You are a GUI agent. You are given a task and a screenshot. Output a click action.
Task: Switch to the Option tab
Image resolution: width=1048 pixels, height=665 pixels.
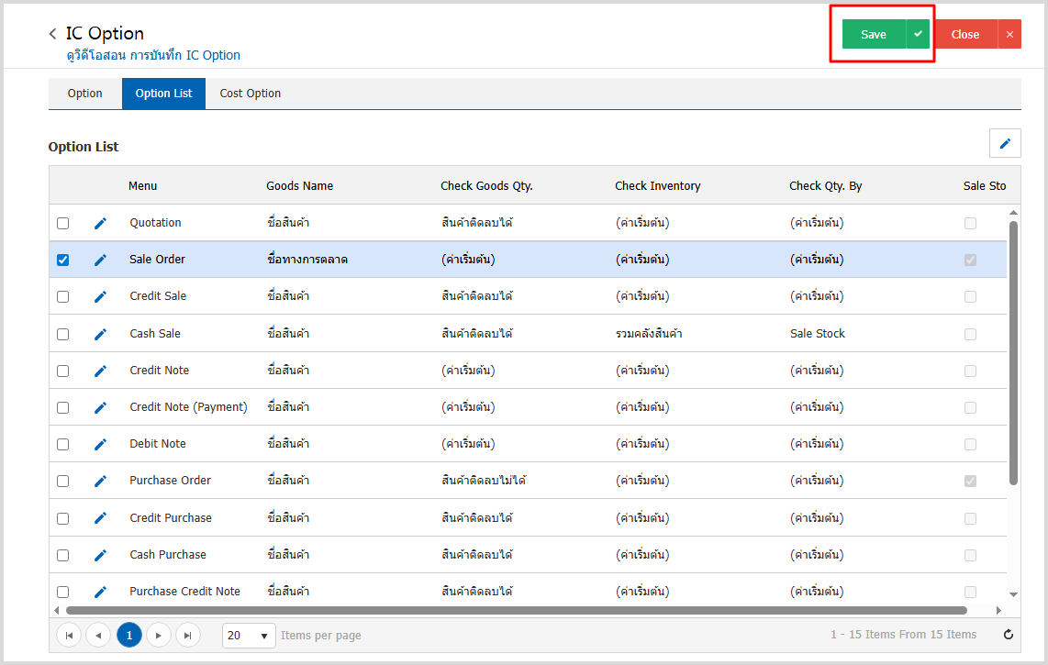tap(84, 94)
